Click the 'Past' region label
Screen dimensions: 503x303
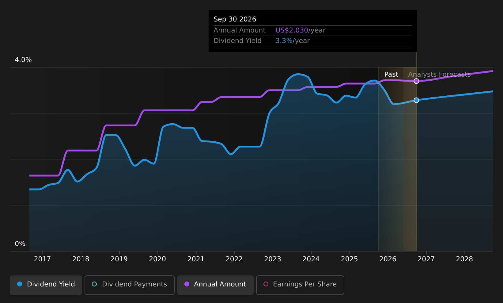pos(391,75)
